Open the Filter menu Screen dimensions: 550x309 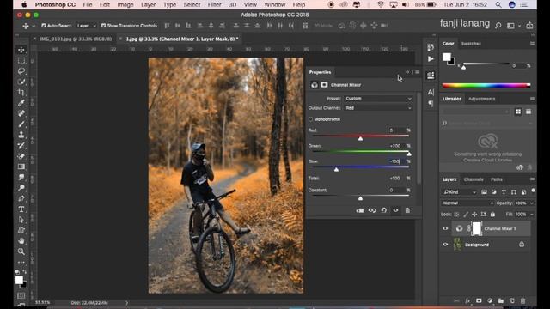tap(214, 4)
